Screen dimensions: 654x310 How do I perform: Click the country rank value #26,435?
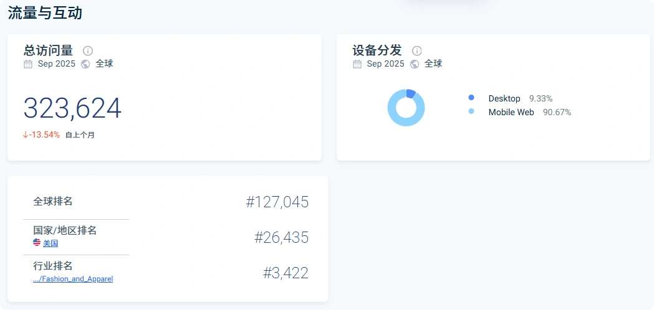pos(281,238)
